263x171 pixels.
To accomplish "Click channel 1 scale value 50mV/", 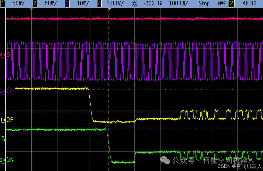I will (18, 3).
